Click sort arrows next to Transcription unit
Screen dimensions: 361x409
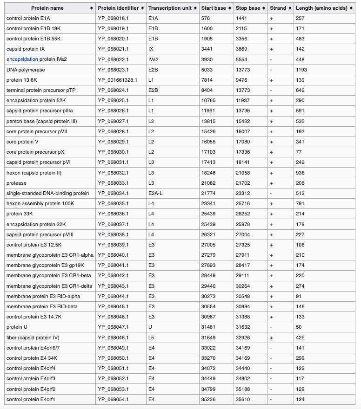pyautogui.click(x=194, y=8)
